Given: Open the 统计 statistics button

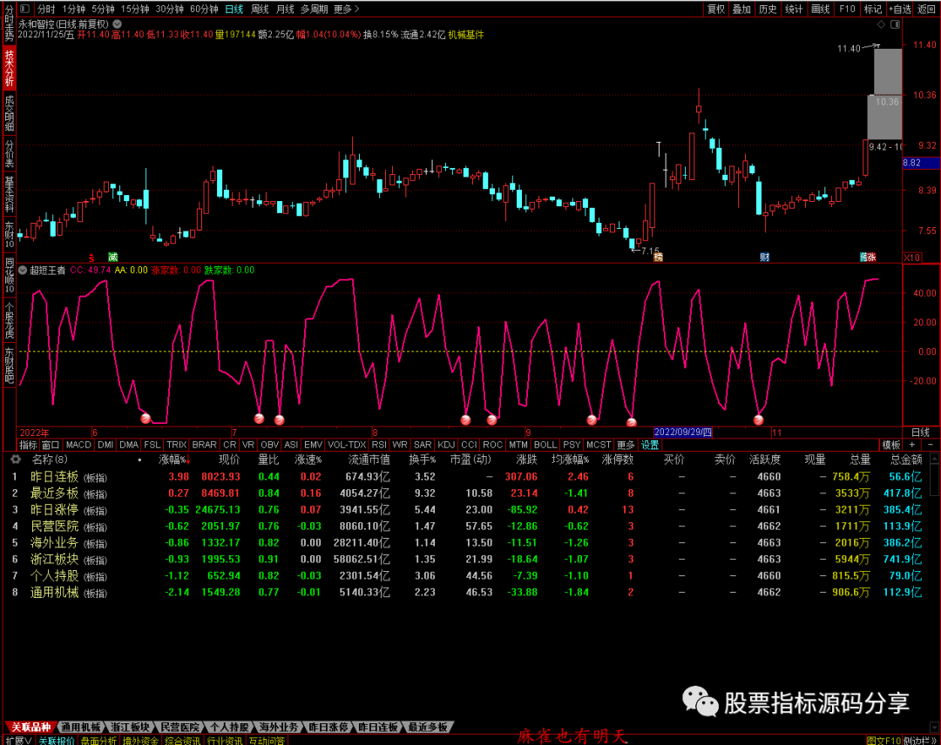Looking at the screenshot, I should pos(794,9).
